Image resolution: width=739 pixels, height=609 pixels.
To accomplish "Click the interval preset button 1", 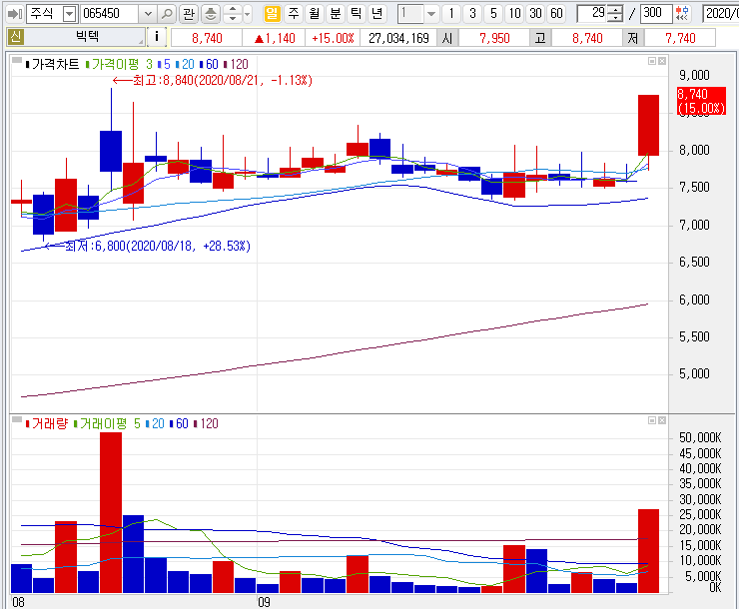I will (x=451, y=13).
